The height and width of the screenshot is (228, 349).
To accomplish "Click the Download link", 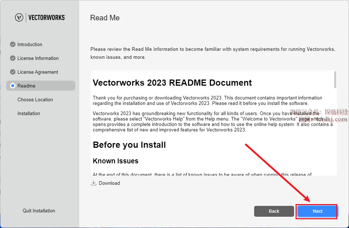I will pos(109,183).
